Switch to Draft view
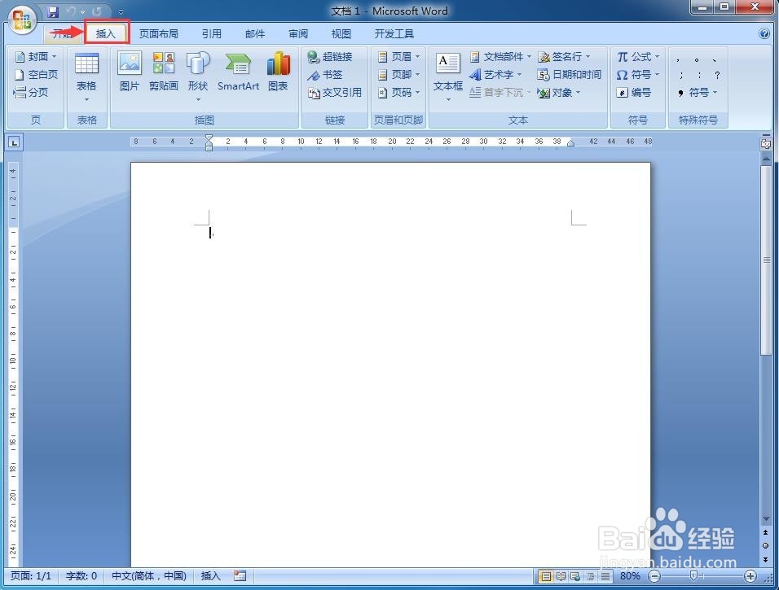 coord(605,576)
